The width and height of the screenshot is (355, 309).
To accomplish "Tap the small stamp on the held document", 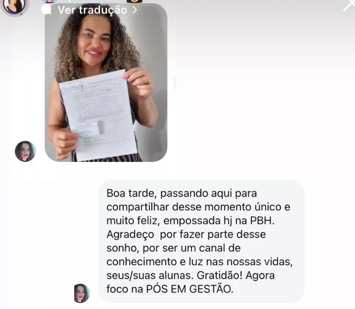I will pyautogui.click(x=101, y=127).
